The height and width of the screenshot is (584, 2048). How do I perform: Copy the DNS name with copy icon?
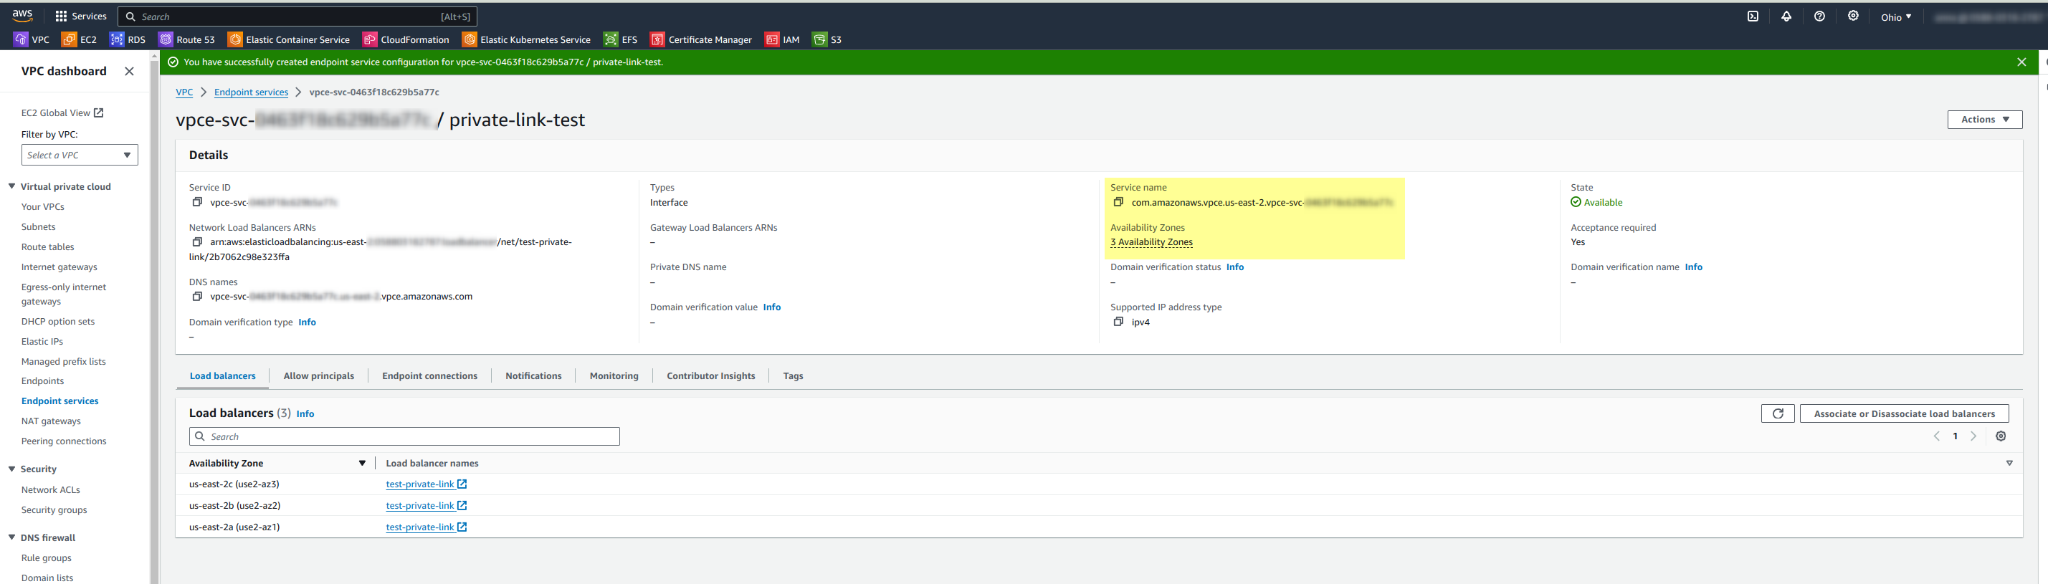(197, 297)
